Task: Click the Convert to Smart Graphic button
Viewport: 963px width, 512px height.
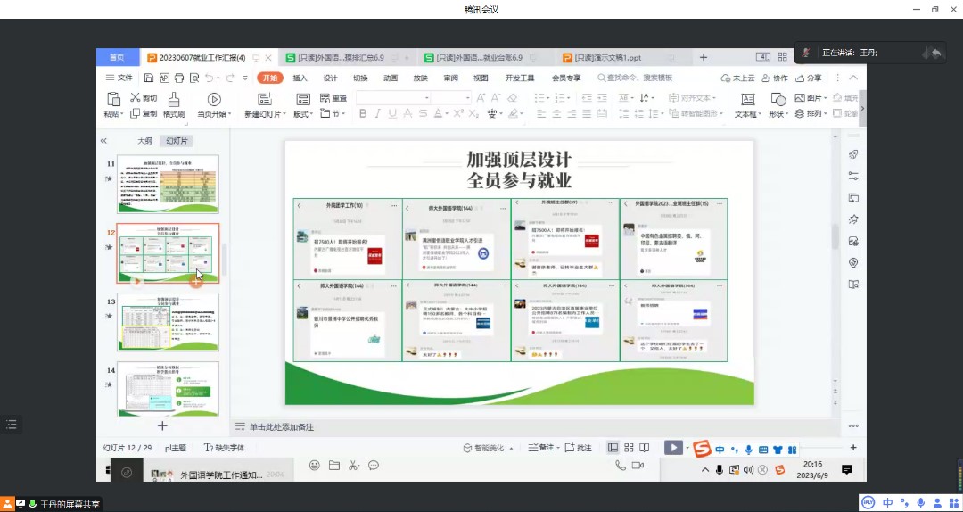Action: (x=695, y=113)
